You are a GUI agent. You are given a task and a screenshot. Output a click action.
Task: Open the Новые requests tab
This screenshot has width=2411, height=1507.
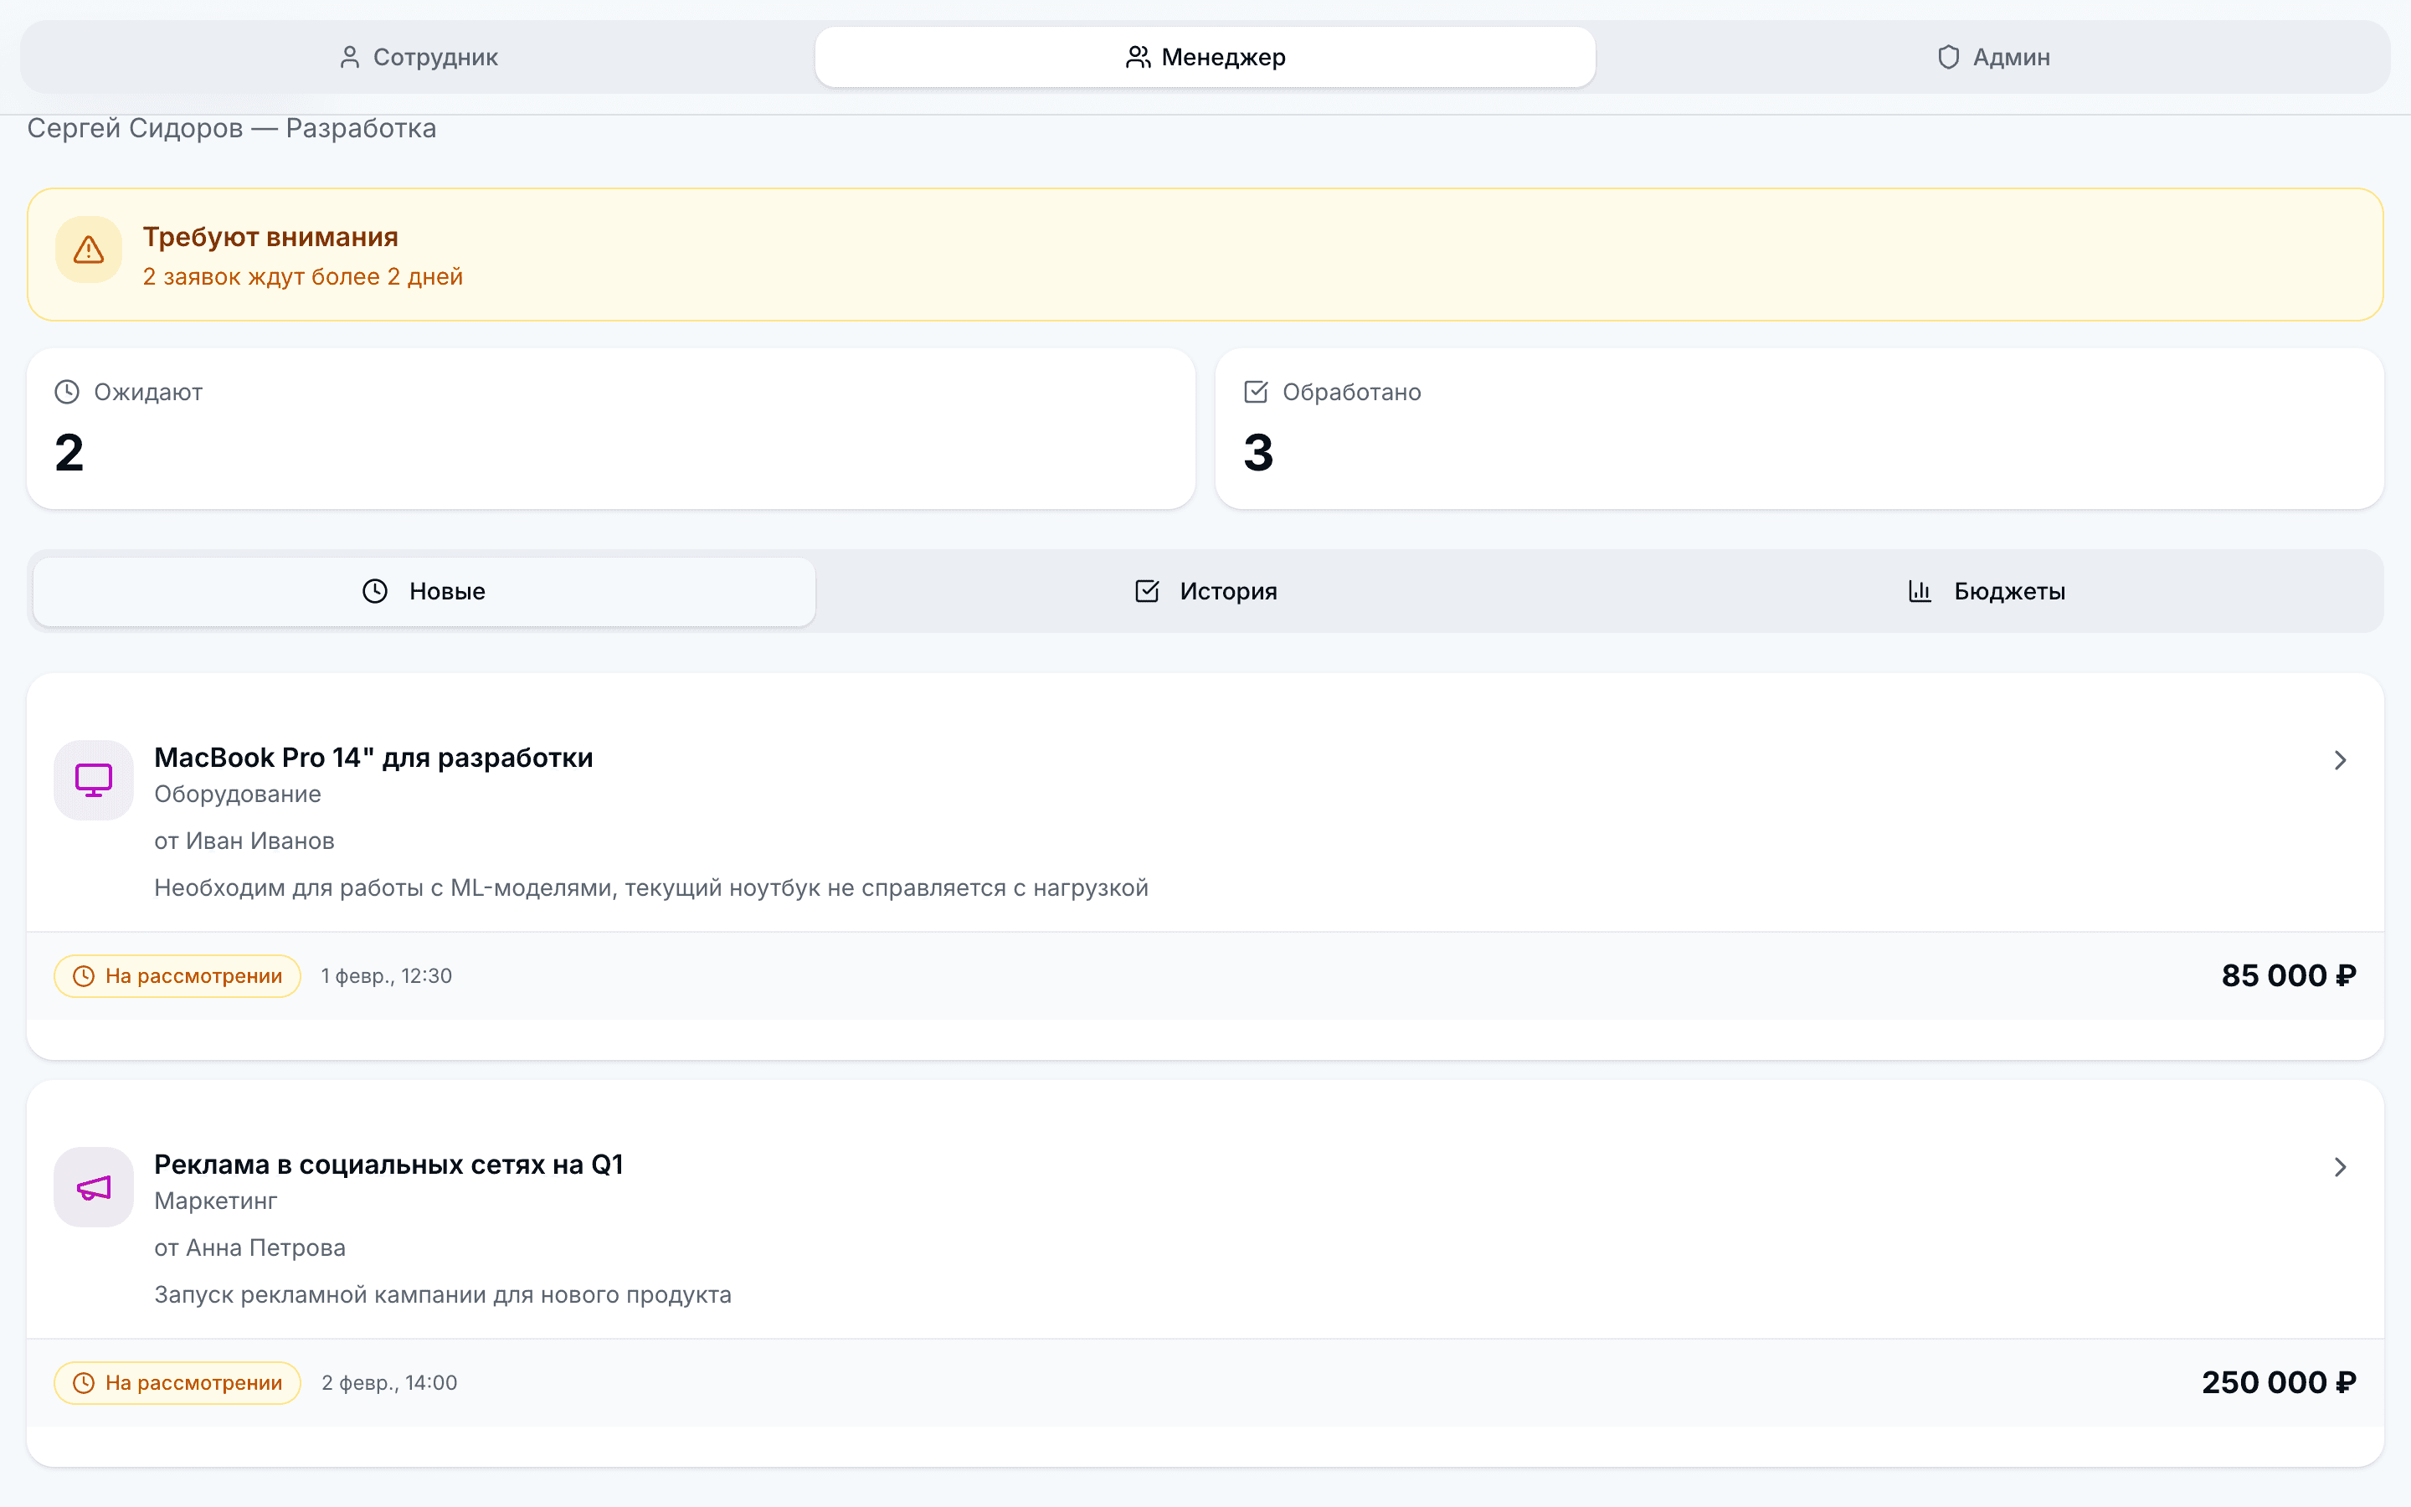tap(424, 591)
